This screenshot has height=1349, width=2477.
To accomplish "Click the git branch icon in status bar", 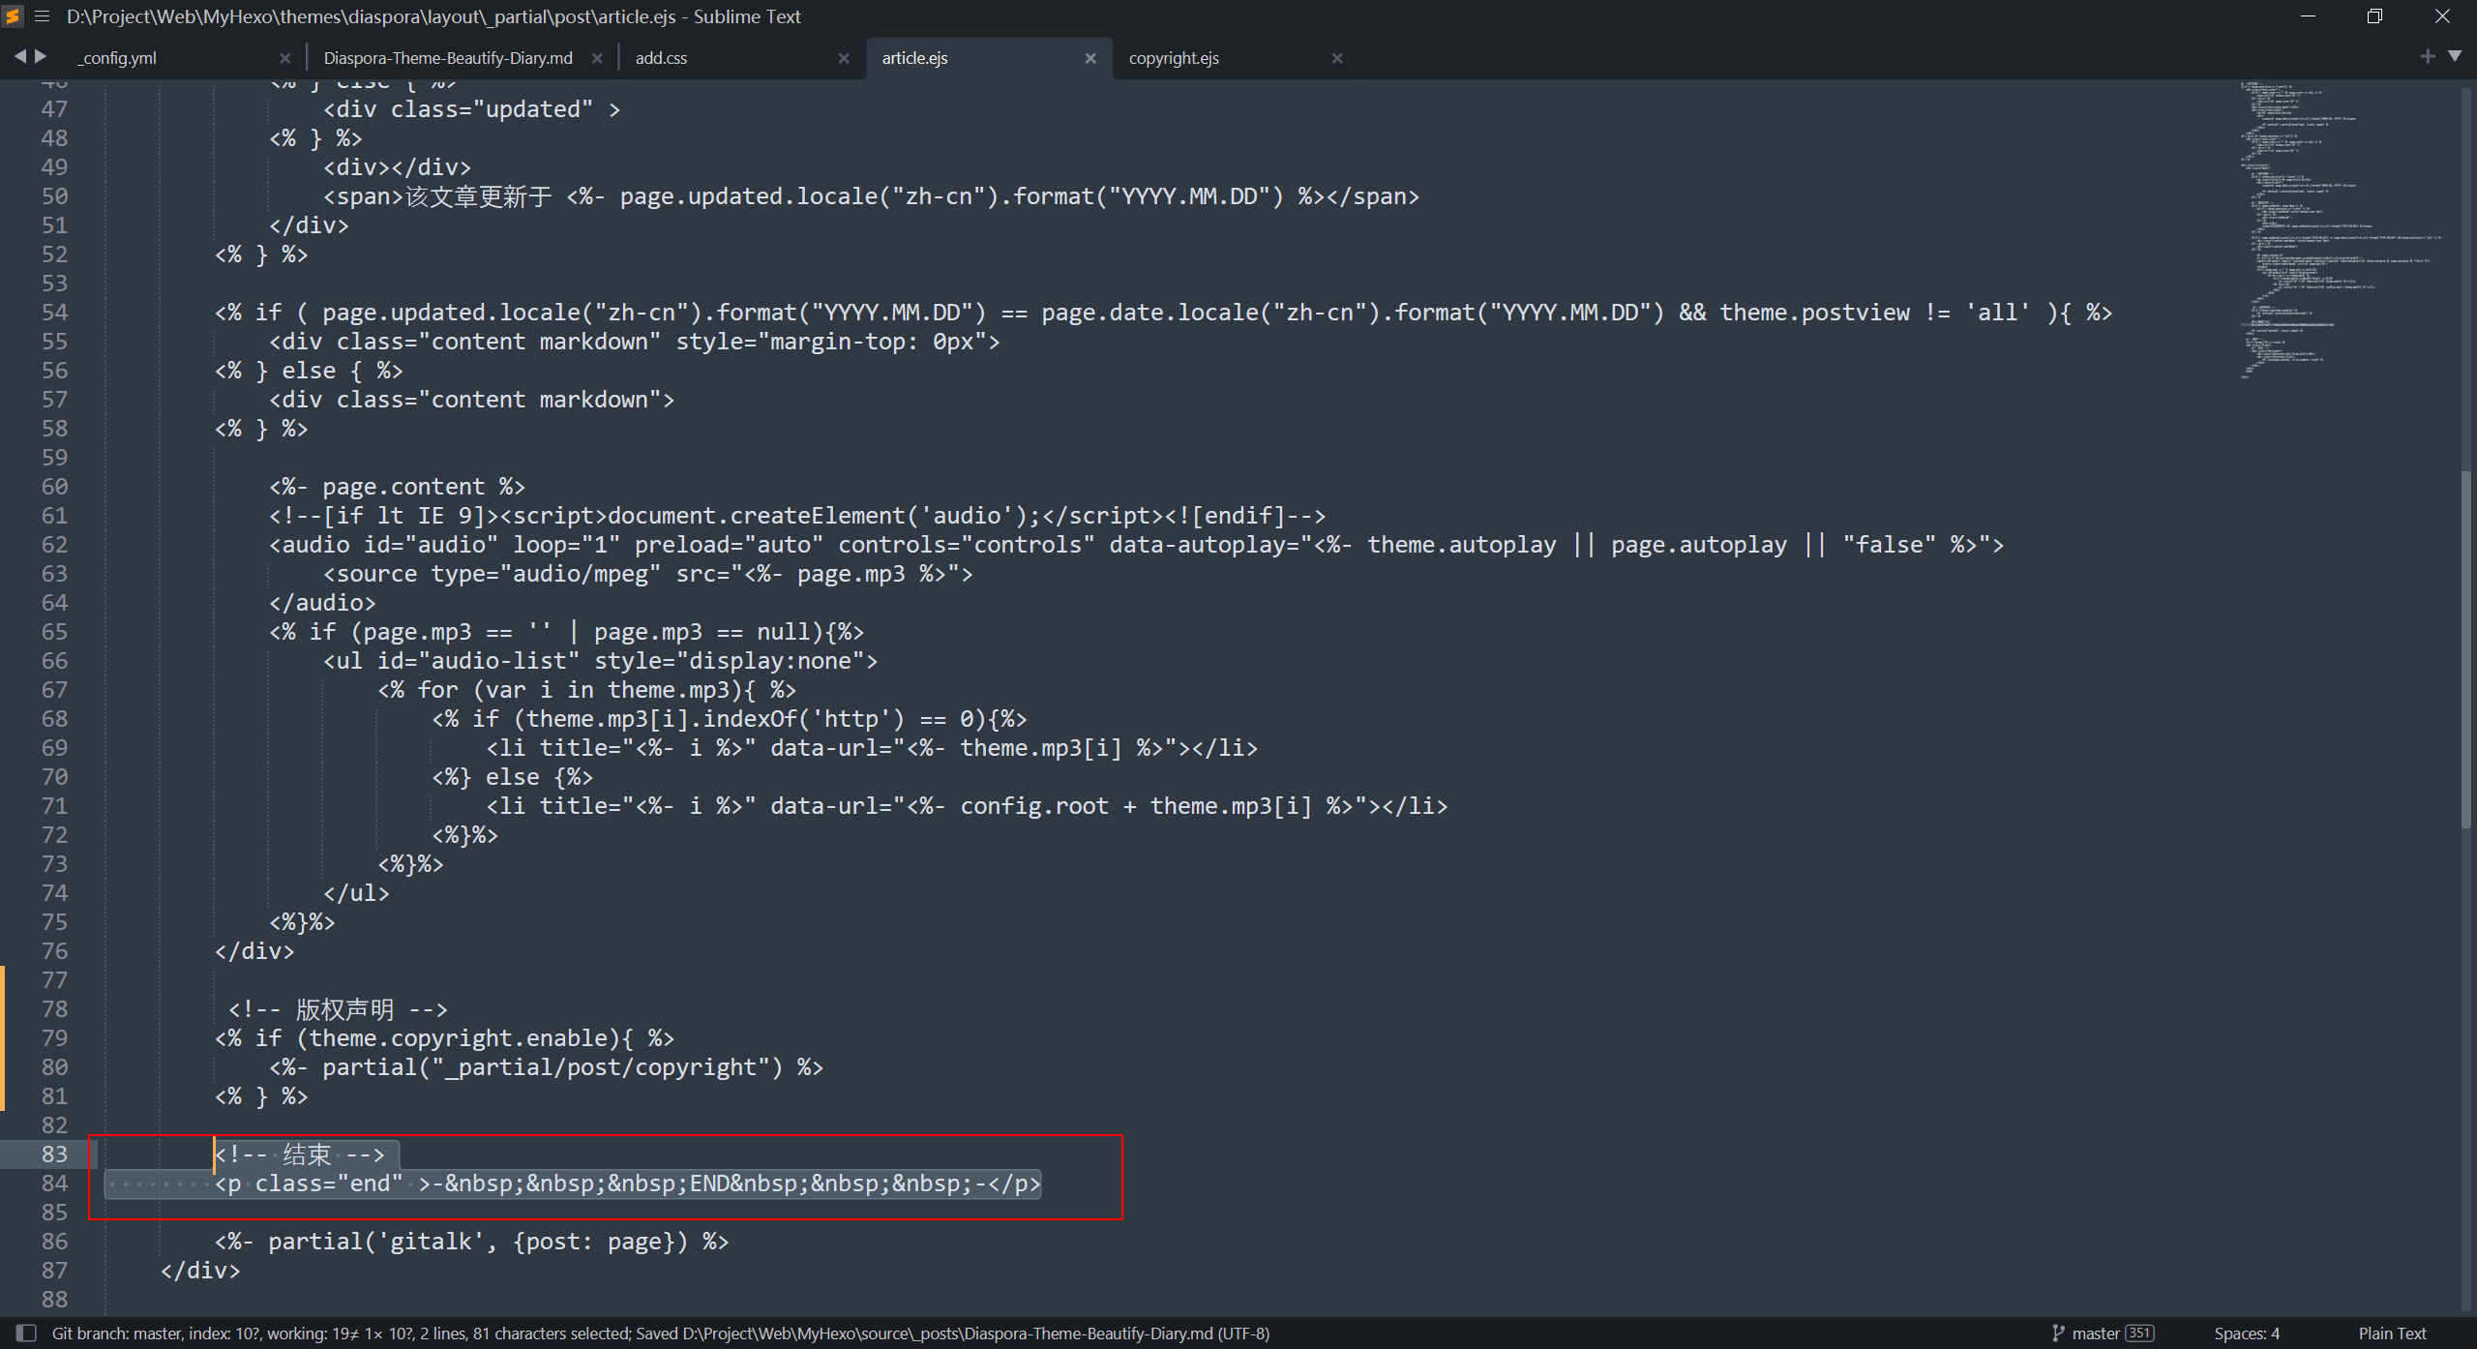I will tap(2058, 1333).
